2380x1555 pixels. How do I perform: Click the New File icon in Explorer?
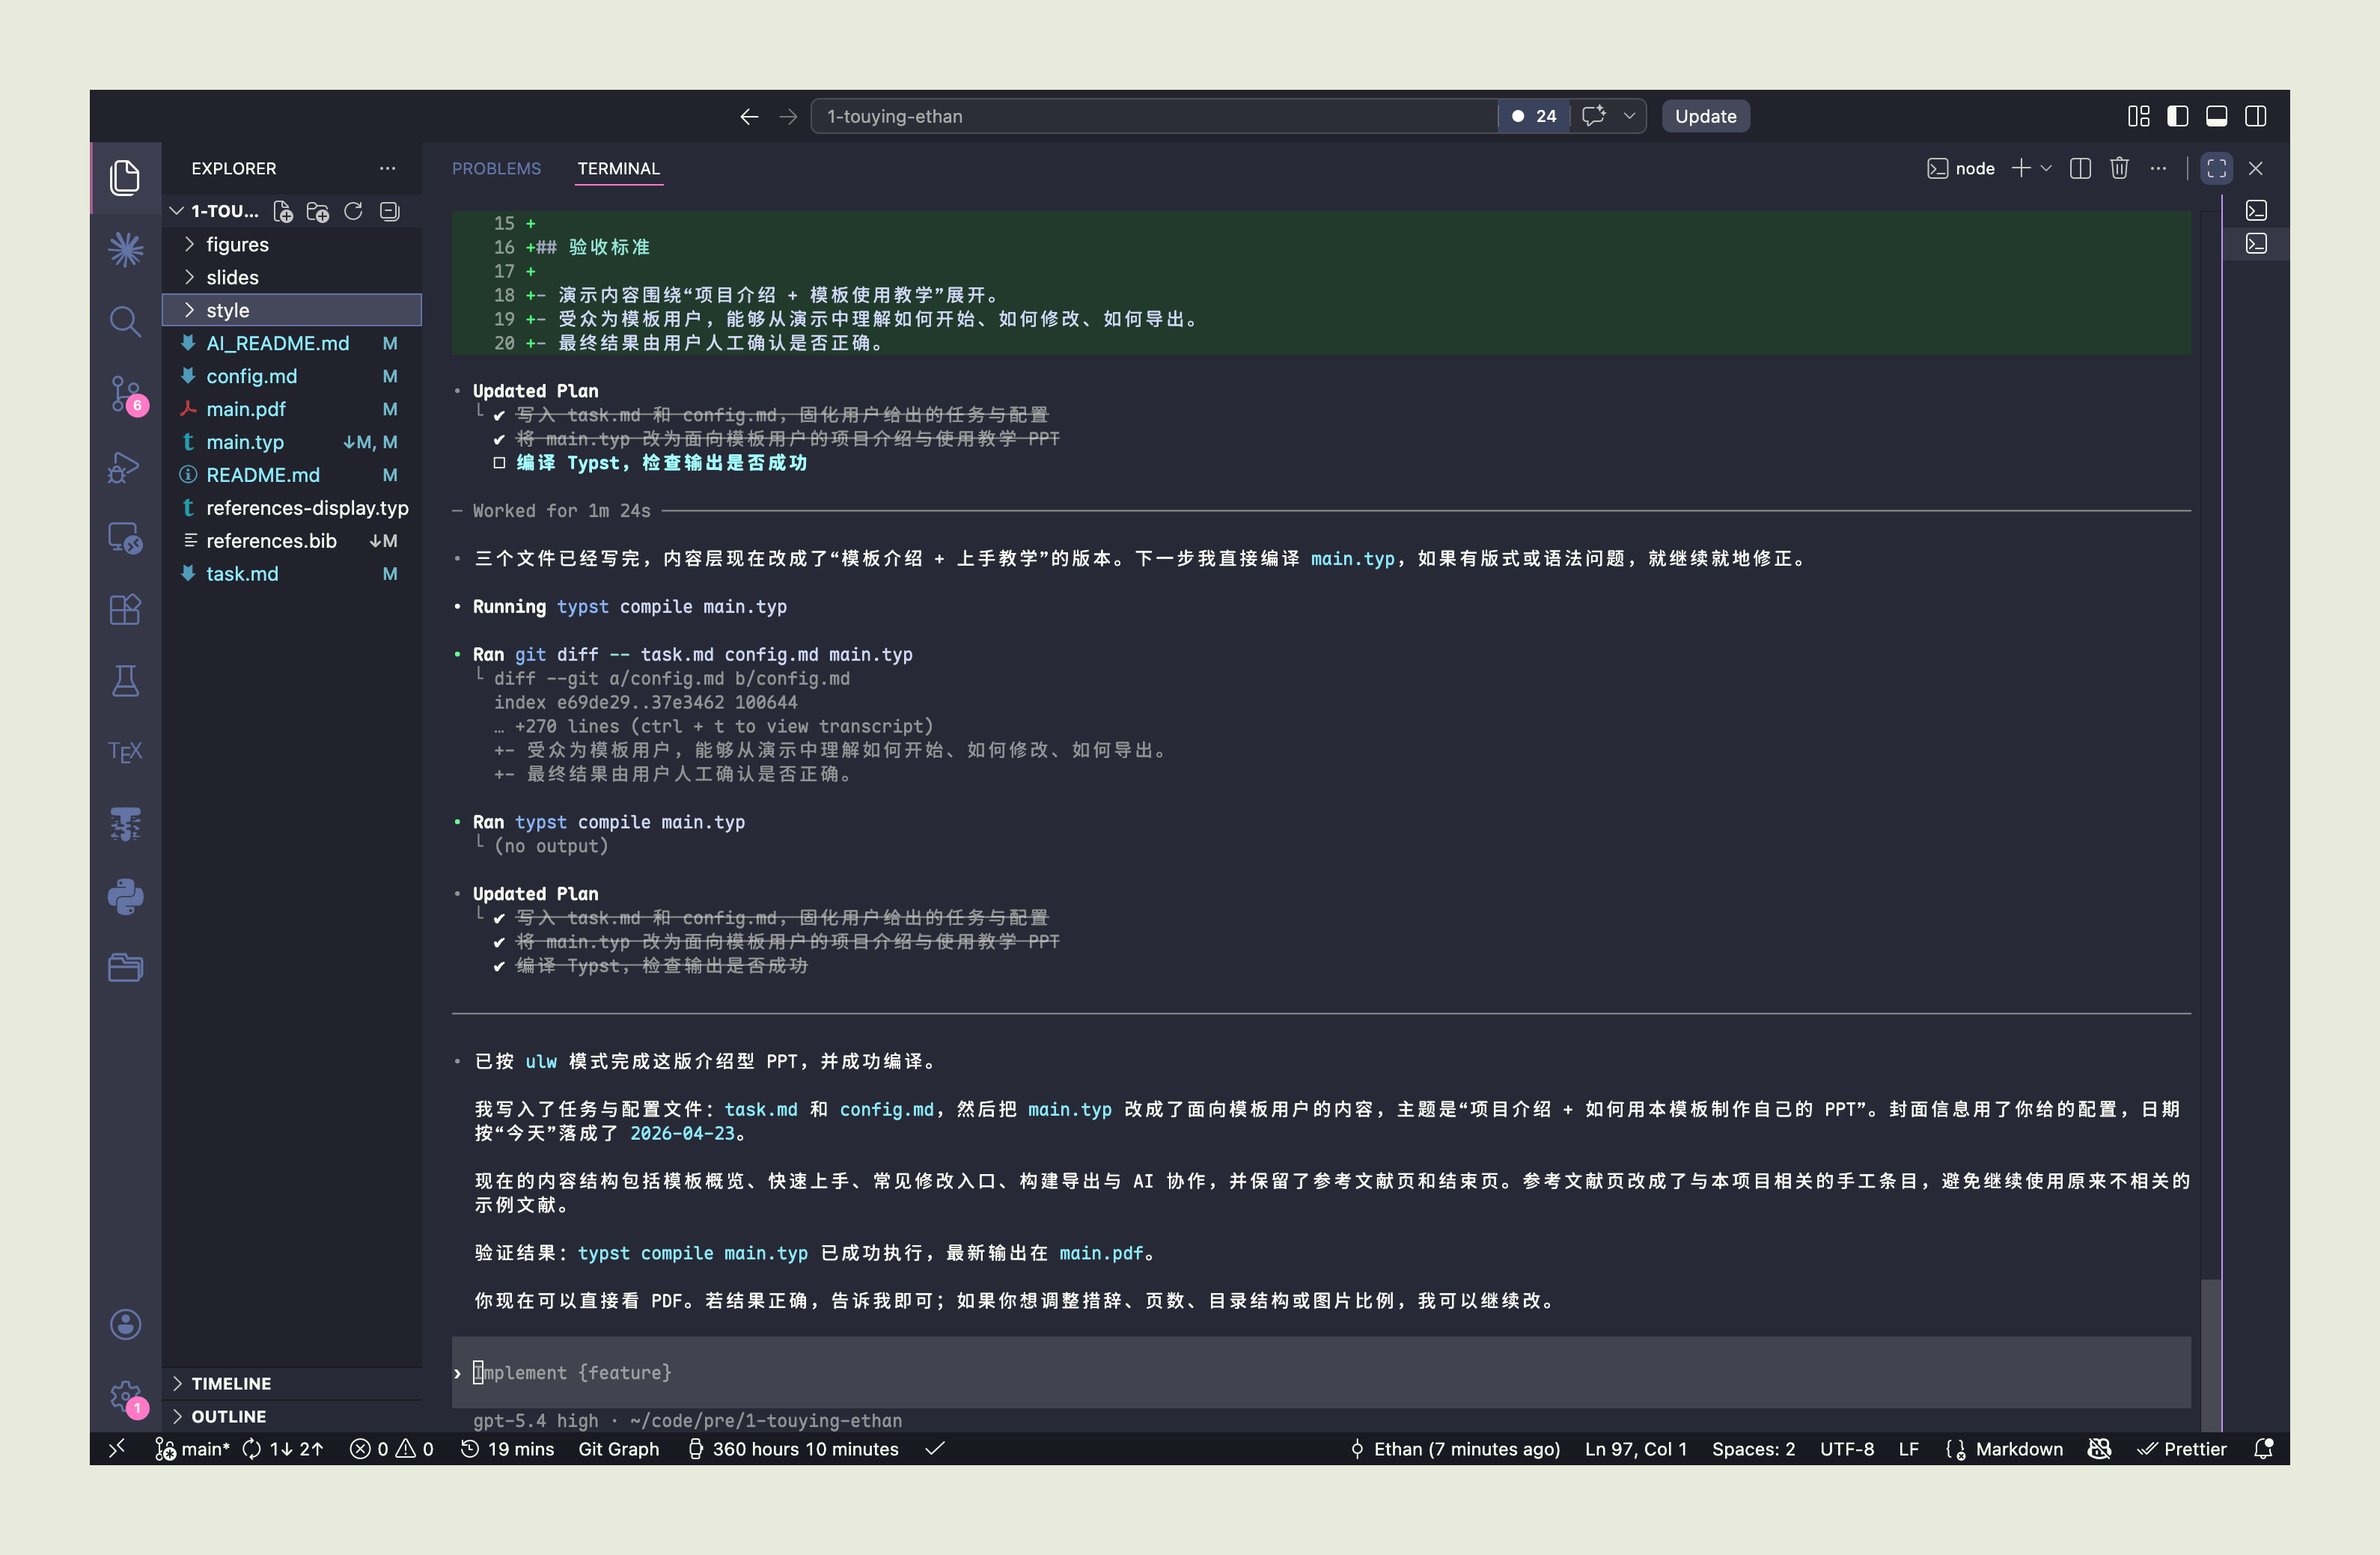pyautogui.click(x=283, y=211)
